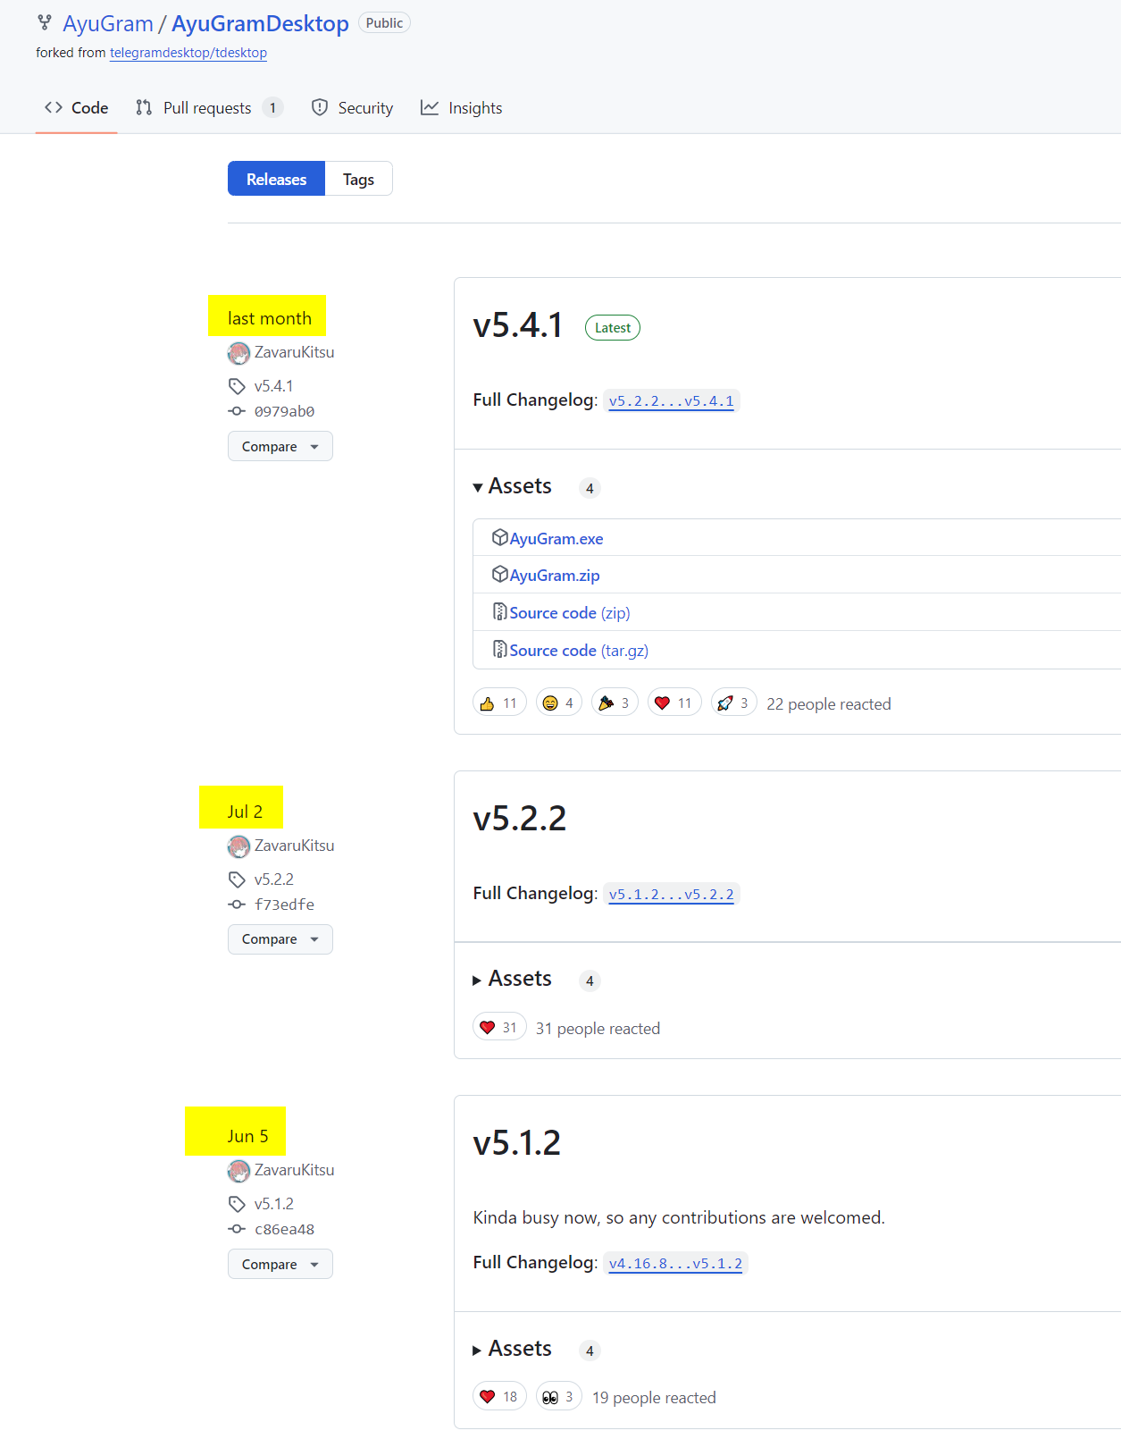1121x1439 pixels.
Task: Click file-zip icon beside Source code (zip)
Action: click(x=500, y=611)
